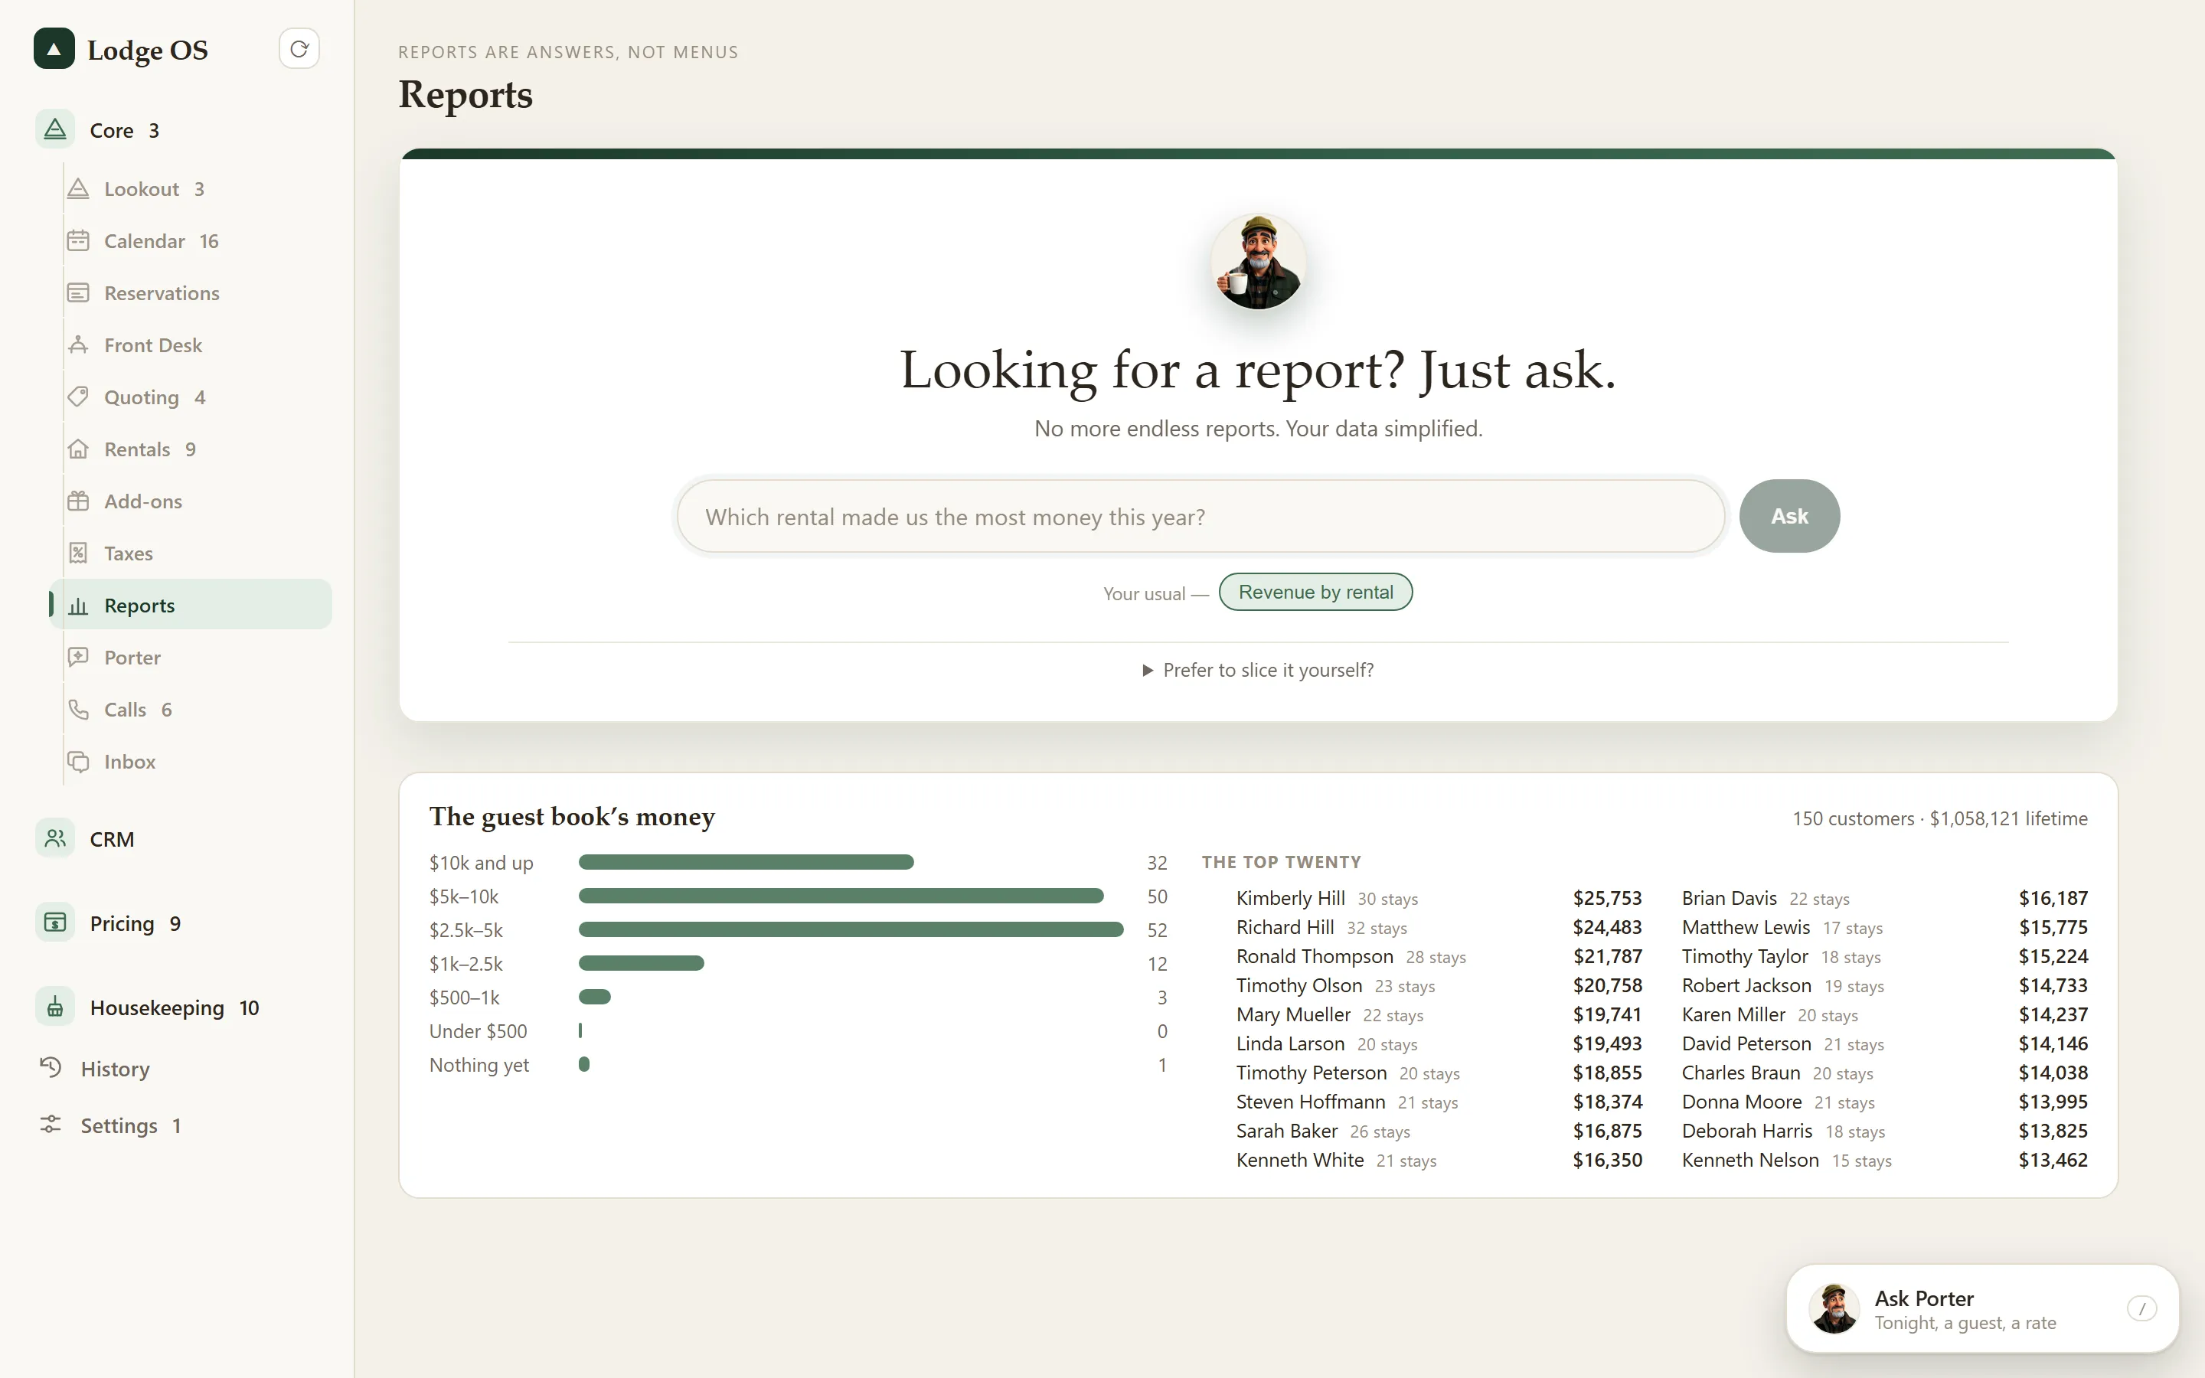The height and width of the screenshot is (1378, 2205).
Task: Click Donna Moore customer name
Action: [x=1741, y=1102]
